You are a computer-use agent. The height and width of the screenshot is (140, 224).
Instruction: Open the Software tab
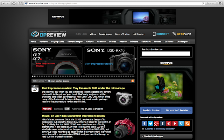[x=146, y=42]
